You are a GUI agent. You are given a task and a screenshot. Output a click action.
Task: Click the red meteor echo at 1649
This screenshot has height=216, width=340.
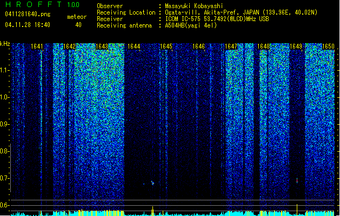tap(297, 180)
